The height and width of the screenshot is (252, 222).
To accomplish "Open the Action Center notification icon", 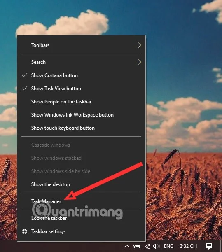I will (x=209, y=246).
